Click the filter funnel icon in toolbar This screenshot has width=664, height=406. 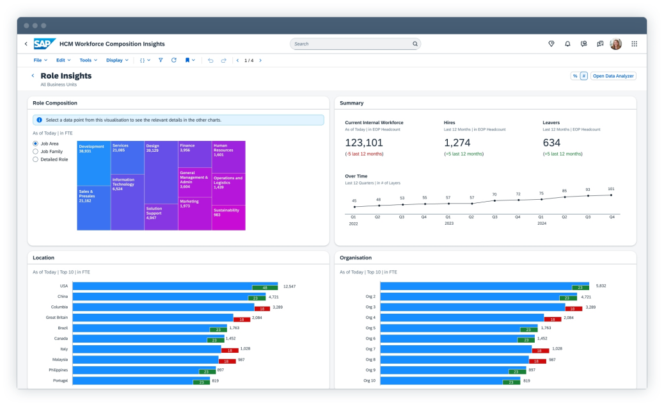161,60
